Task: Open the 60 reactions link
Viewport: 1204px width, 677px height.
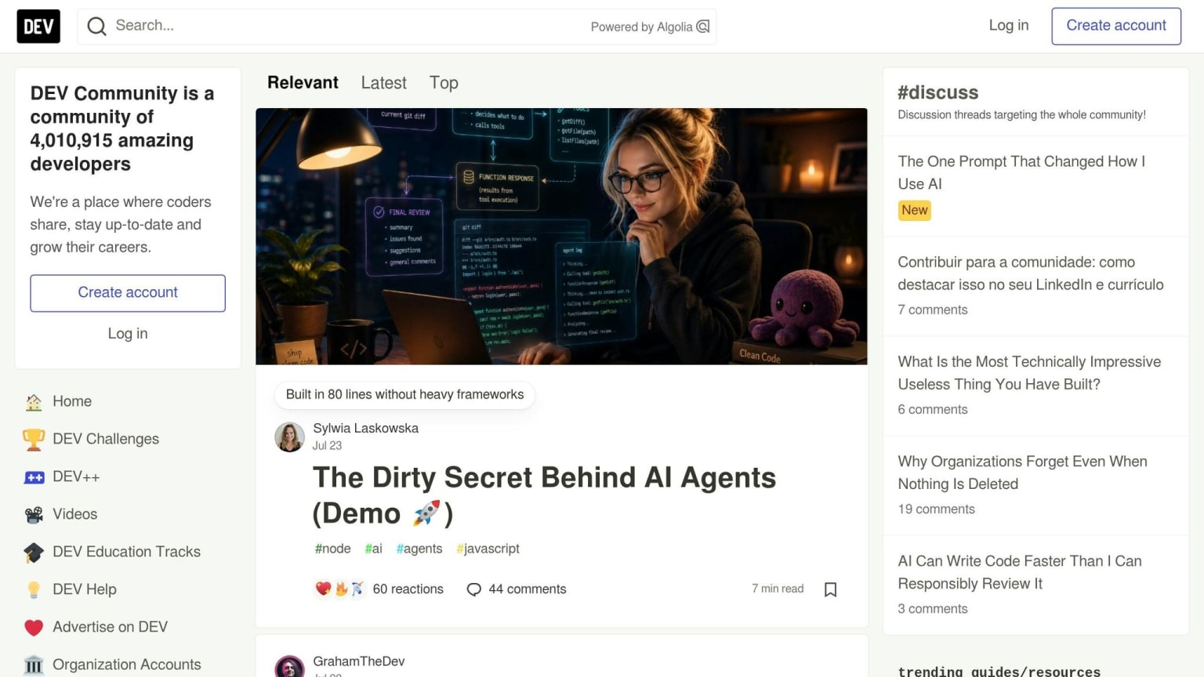Action: 379,589
